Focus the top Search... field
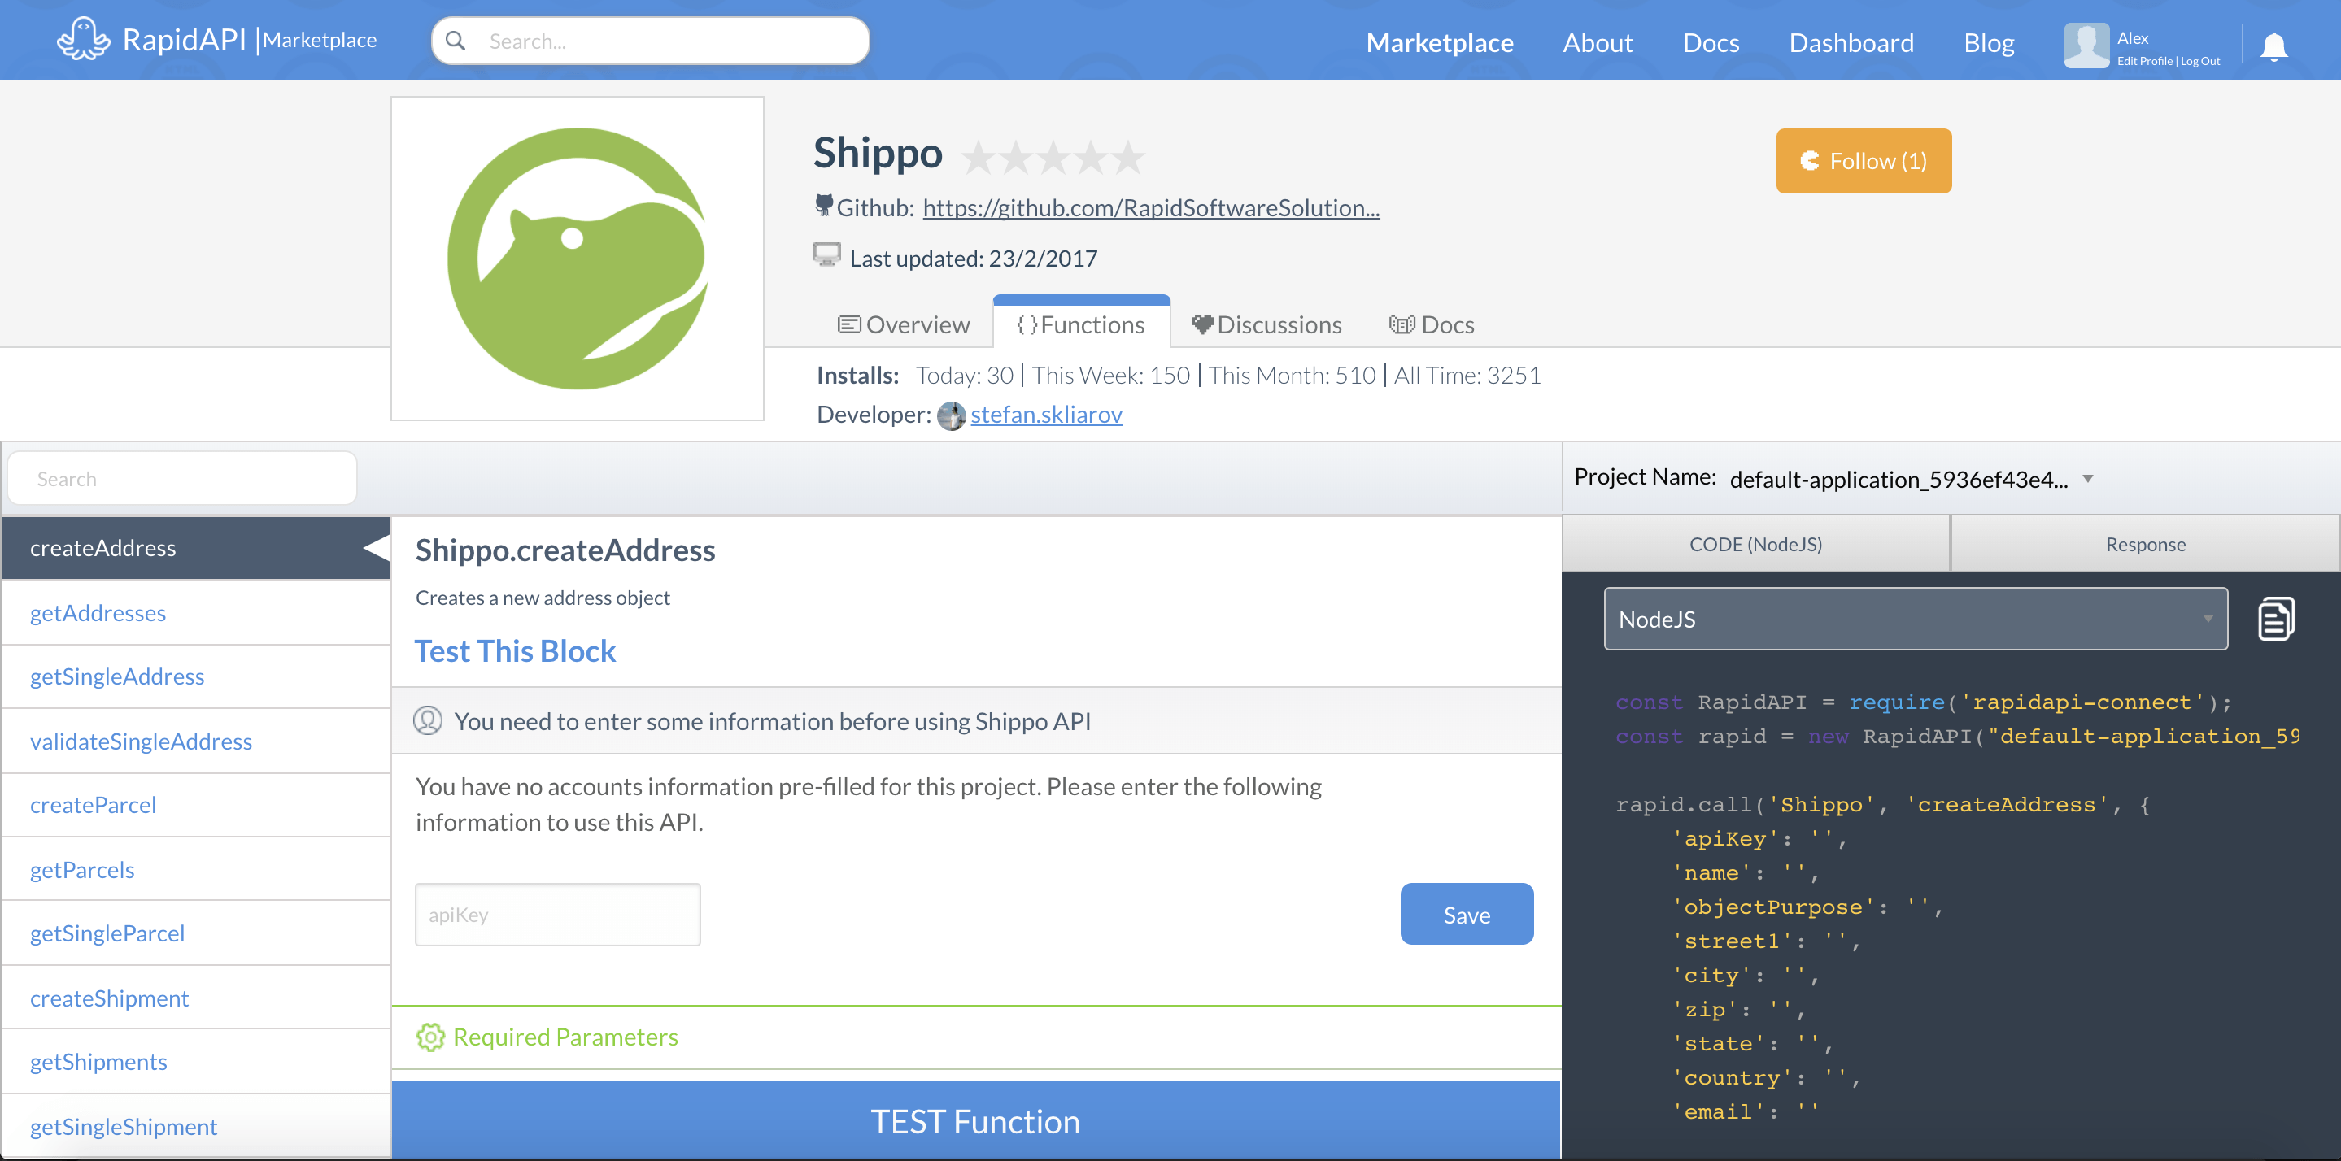Viewport: 2341px width, 1161px height. pos(650,41)
